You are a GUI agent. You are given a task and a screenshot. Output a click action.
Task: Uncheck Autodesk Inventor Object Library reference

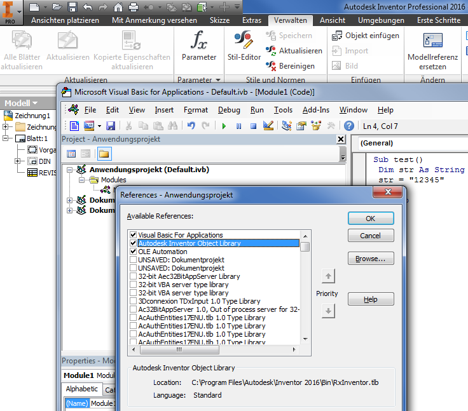click(x=133, y=243)
